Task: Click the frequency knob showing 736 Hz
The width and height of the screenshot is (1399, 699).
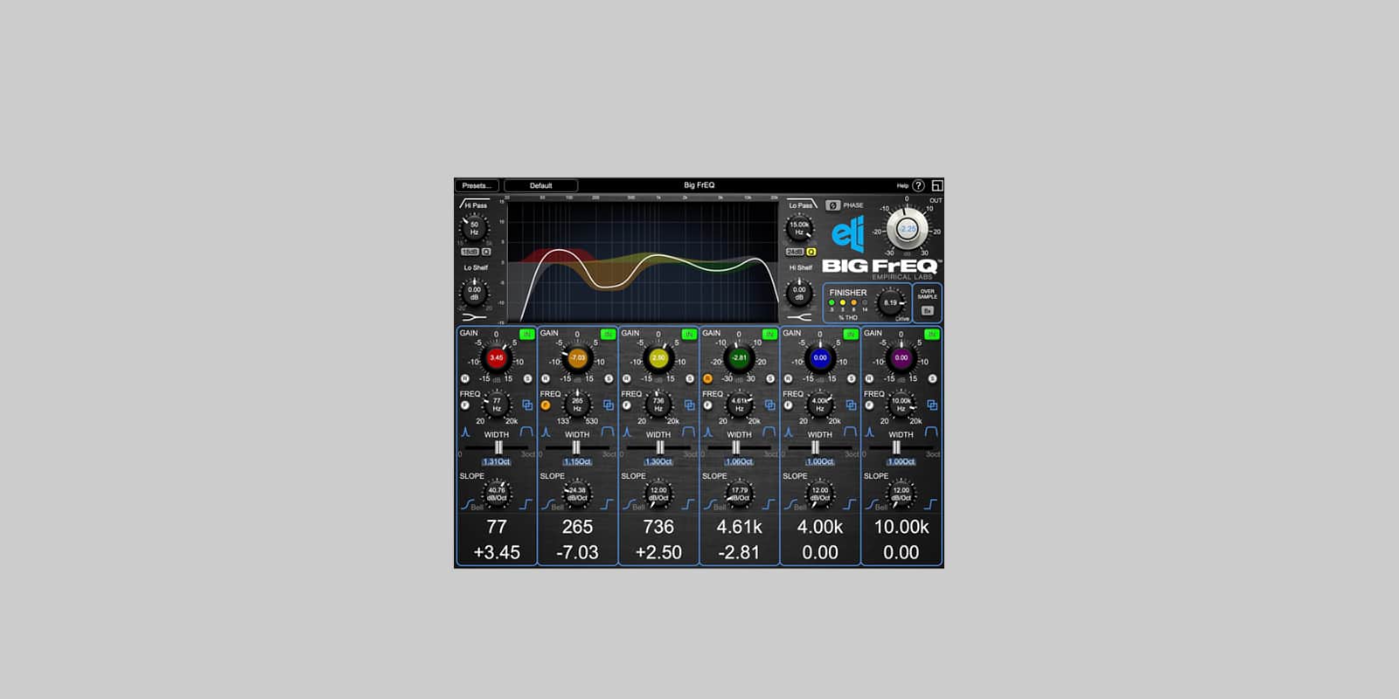Action: pos(658,405)
